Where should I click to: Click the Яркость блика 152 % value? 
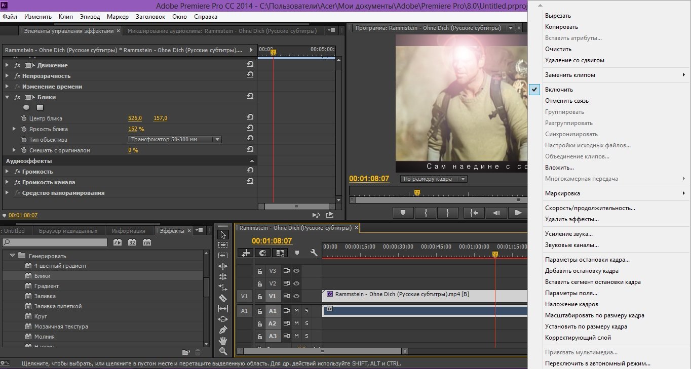point(136,129)
